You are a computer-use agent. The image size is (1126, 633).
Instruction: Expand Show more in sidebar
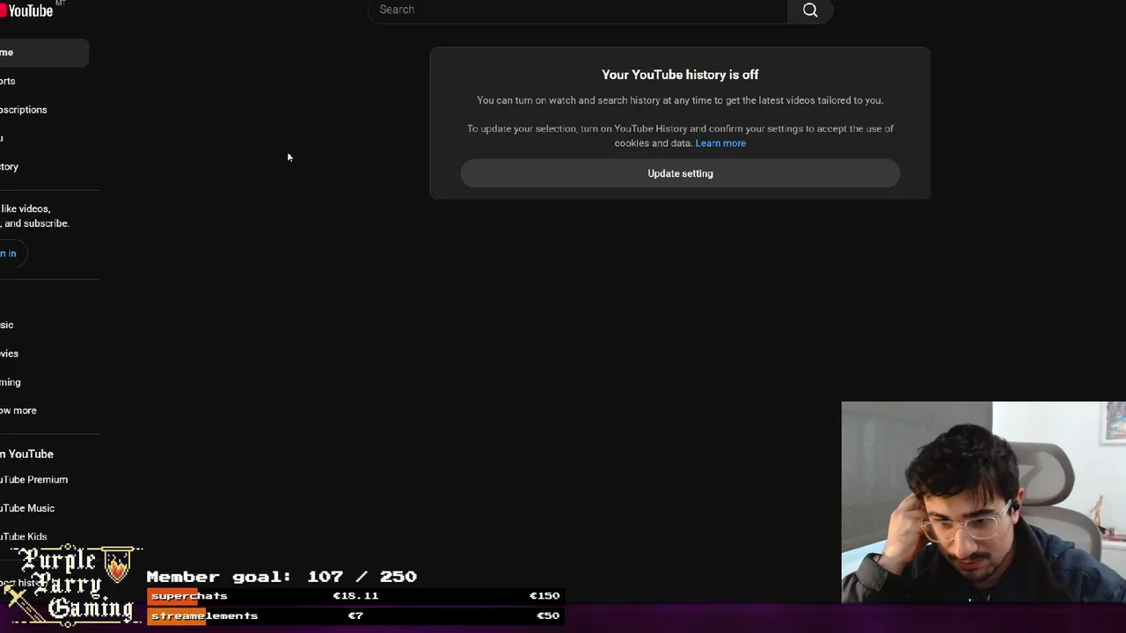[x=18, y=411]
